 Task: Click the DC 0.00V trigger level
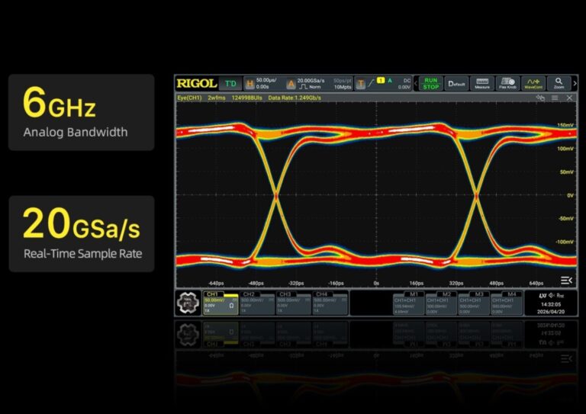pyautogui.click(x=404, y=84)
